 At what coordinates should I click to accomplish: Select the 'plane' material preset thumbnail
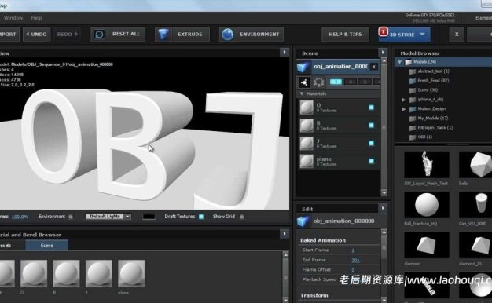pyautogui.click(x=131, y=273)
